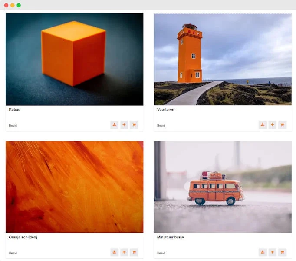Click the Beeld label under Kubus
The height and width of the screenshot is (261, 296).
(x=13, y=125)
